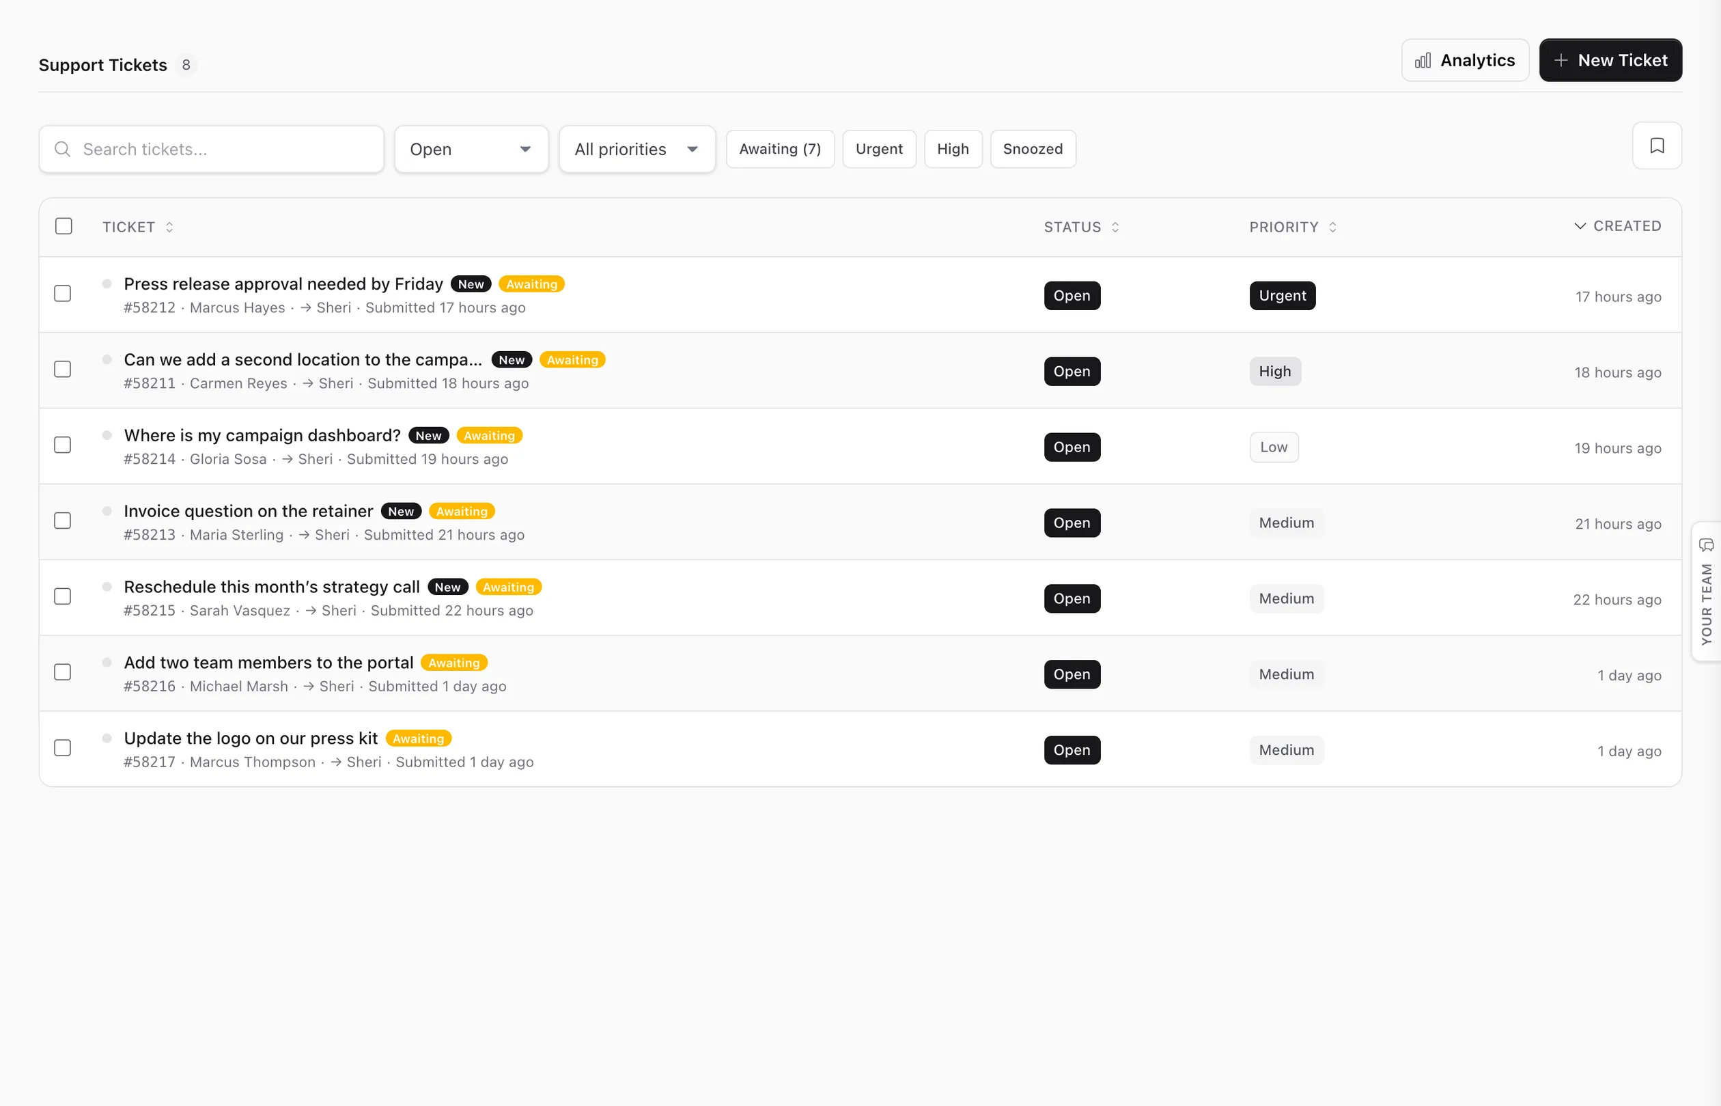Open the YOUR TEAM side panel tab
1721x1106 pixels.
[1706, 591]
